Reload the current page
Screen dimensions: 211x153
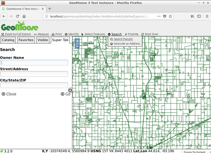pyautogui.click(x=17, y=16)
